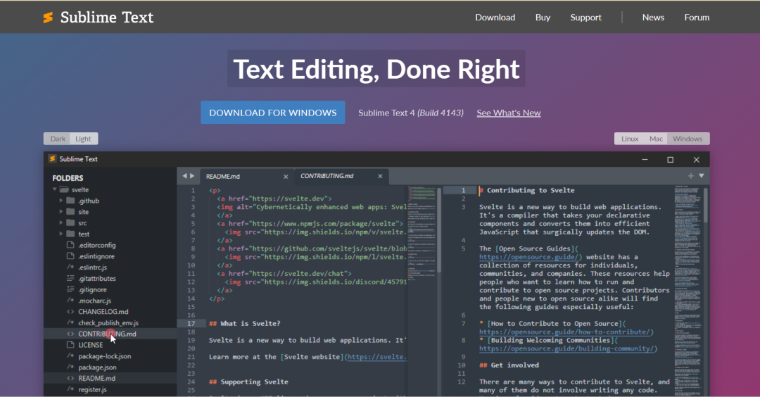Click the '## Supporting Svelte' heading line

248,382
